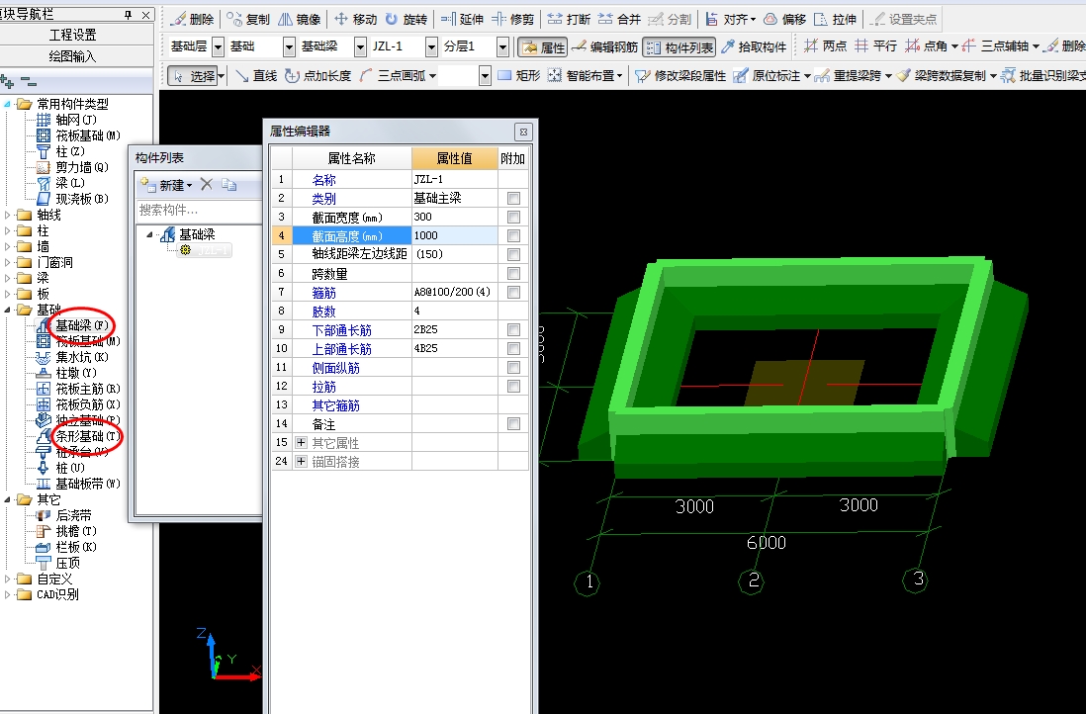The height and width of the screenshot is (714, 1086).
Task: Enable 附加 checkbox for 下部通长筋 row
Action: point(513,329)
